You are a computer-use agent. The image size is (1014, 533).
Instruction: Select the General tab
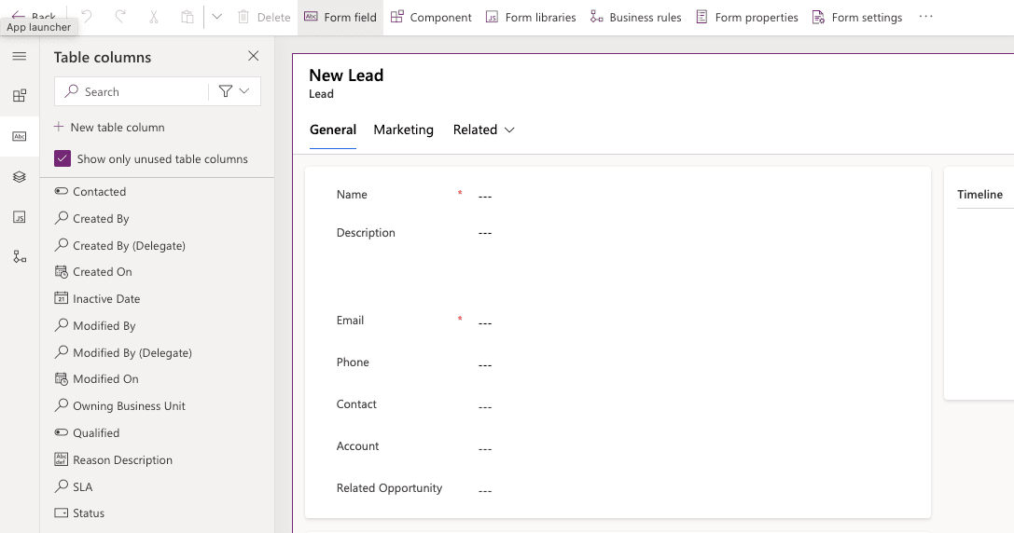coord(333,130)
